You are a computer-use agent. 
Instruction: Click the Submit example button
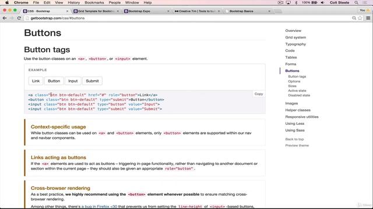92,81
